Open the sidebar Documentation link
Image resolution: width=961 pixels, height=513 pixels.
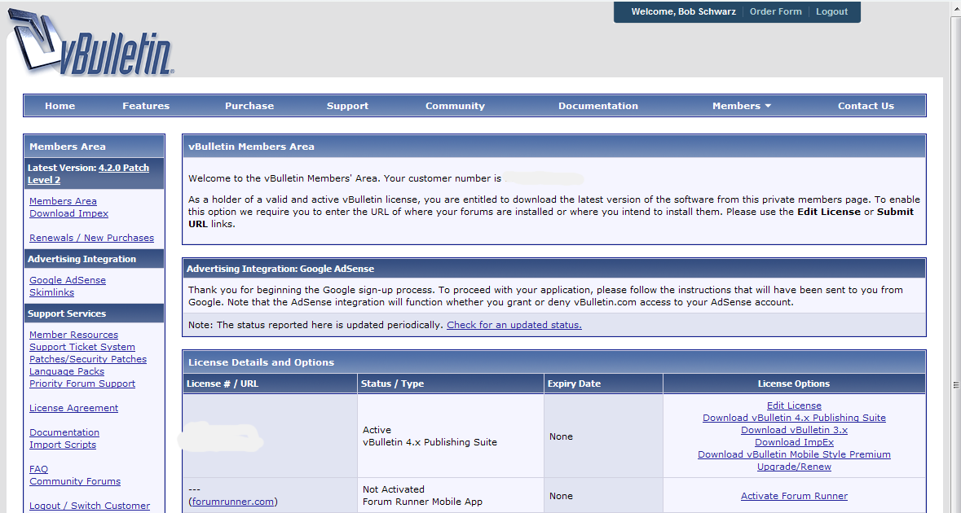64,432
